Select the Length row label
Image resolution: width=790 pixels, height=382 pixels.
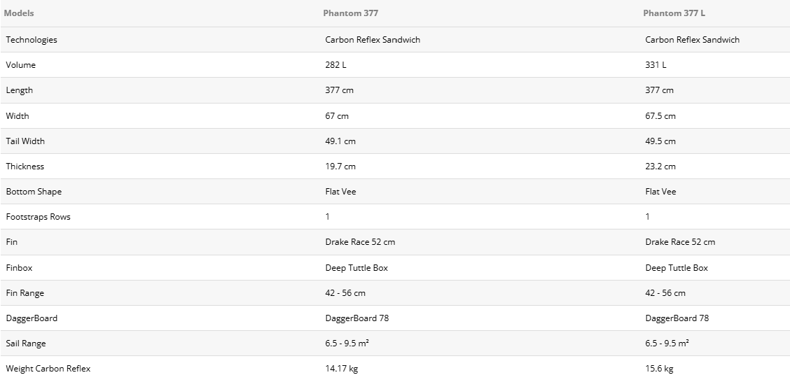coord(19,90)
